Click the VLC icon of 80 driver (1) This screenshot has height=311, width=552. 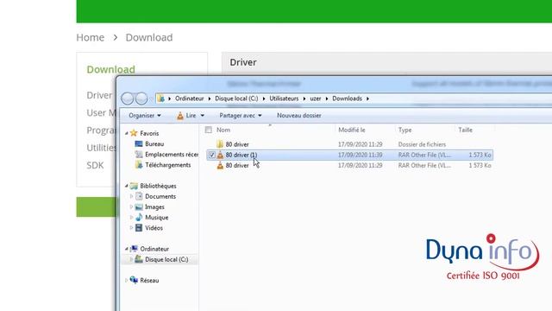220,155
